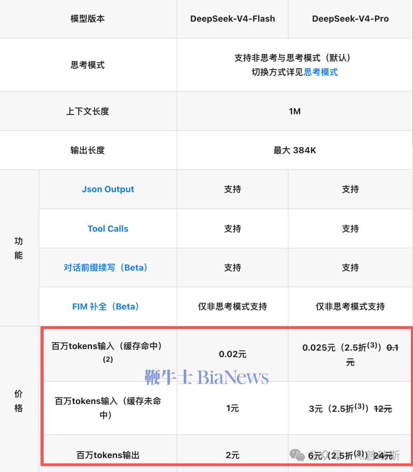Viewport: 413px width, 472px height.
Task: Select the DeepSeek-V4-Pro column header
Action: (x=350, y=19)
